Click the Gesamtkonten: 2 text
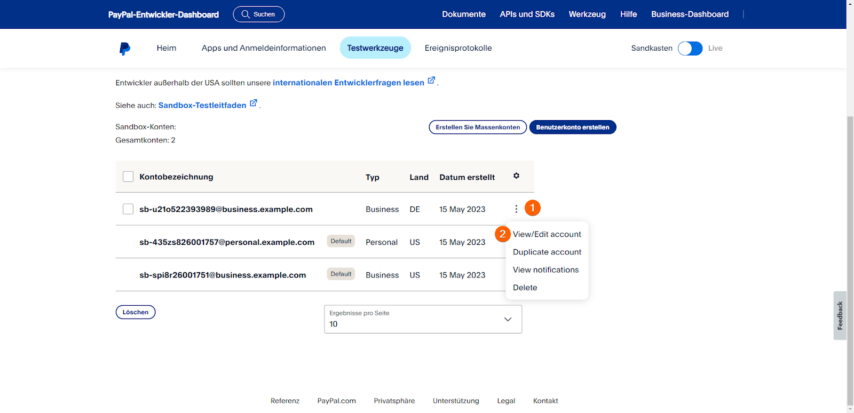This screenshot has height=413, width=854. [x=145, y=140]
